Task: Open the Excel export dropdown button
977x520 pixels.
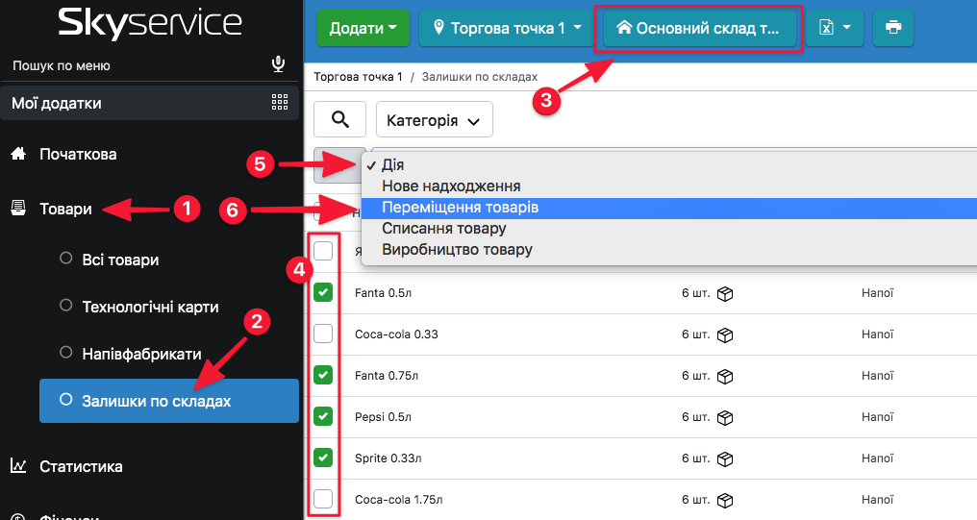Action: coord(835,28)
